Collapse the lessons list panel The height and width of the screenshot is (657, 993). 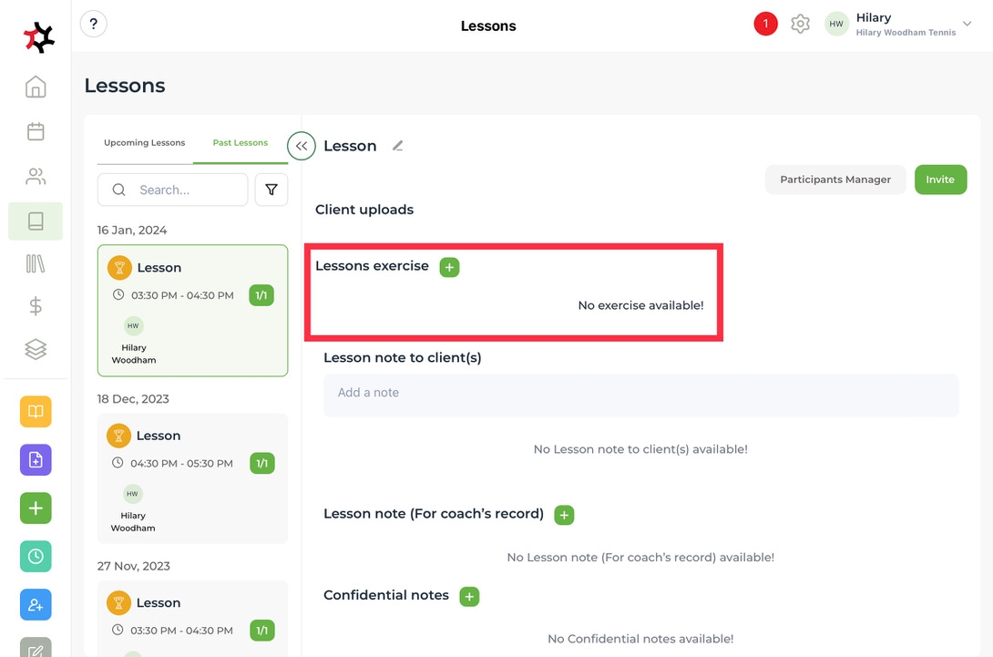click(x=301, y=146)
